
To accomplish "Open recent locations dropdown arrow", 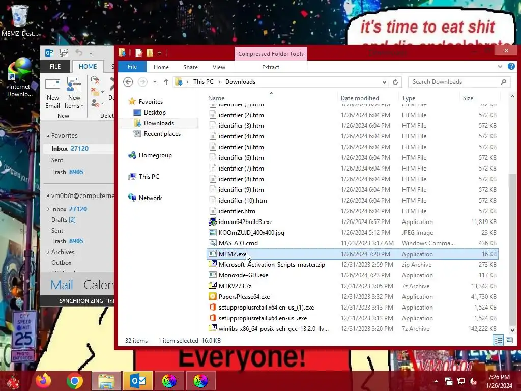I will coord(155,82).
